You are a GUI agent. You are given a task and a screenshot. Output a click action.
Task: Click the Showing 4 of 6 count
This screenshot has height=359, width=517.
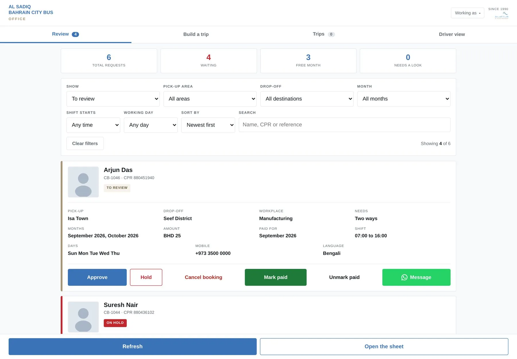pos(435,144)
